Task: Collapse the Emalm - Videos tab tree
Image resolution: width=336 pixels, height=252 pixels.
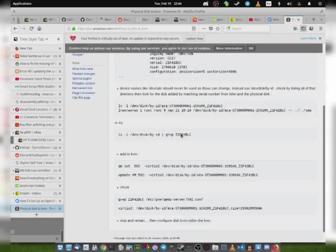Action: click(13, 194)
